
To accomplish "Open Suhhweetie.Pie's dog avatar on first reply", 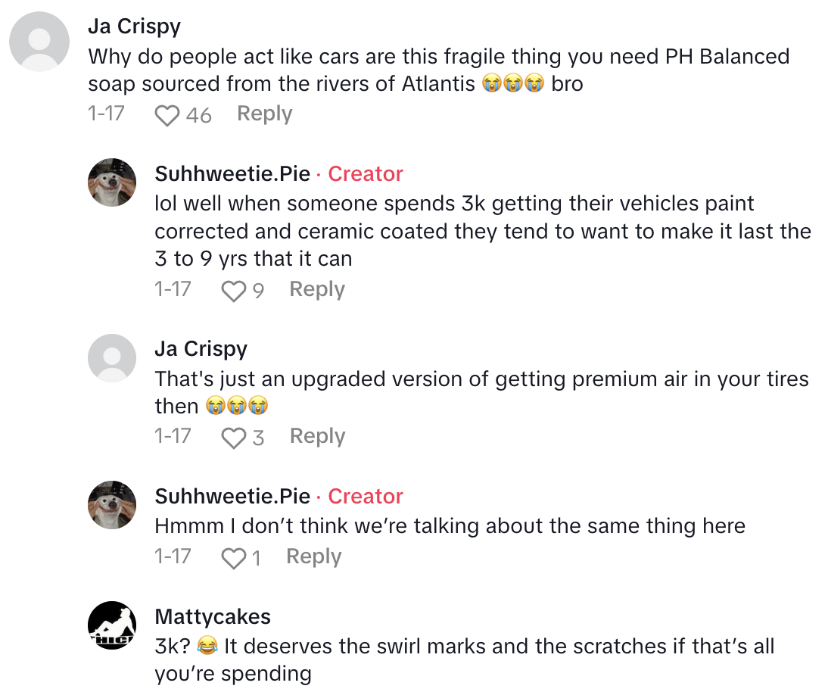I will [113, 182].
